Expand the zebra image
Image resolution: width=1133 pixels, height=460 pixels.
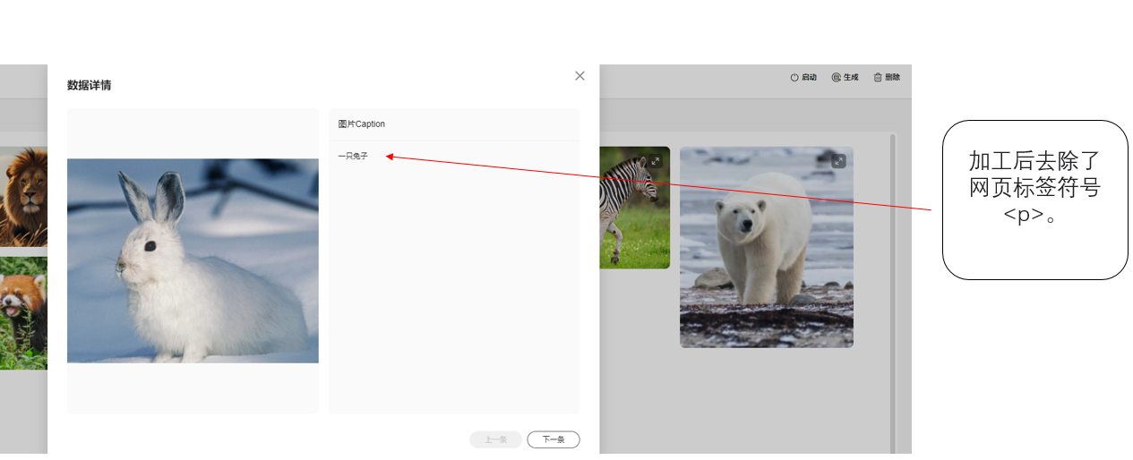[x=656, y=161]
